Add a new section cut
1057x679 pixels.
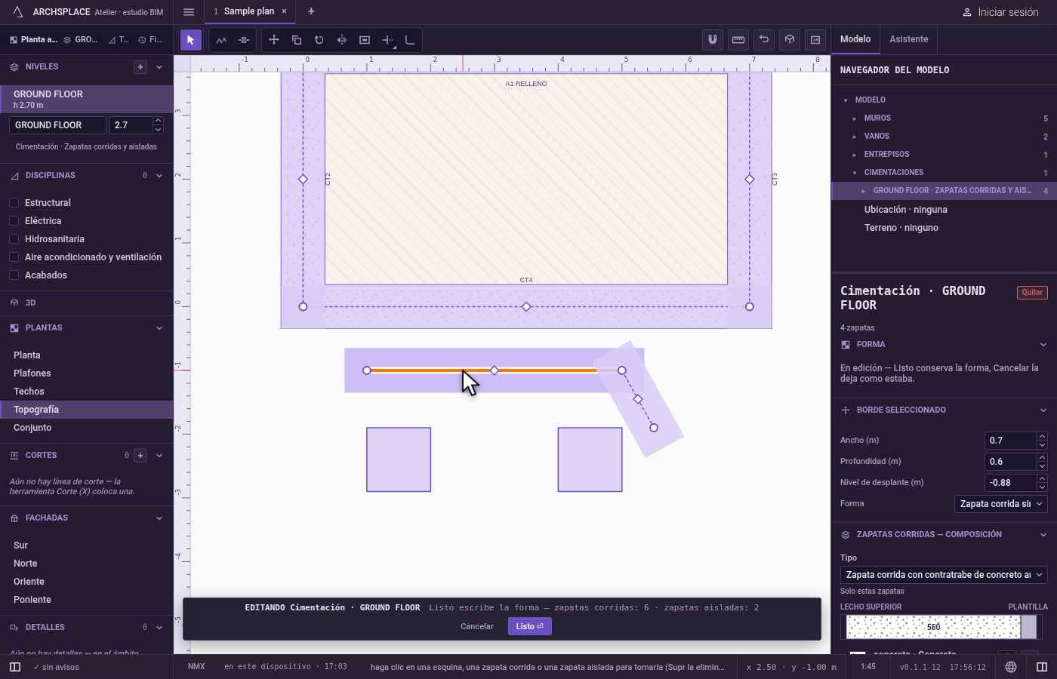pyautogui.click(x=140, y=456)
